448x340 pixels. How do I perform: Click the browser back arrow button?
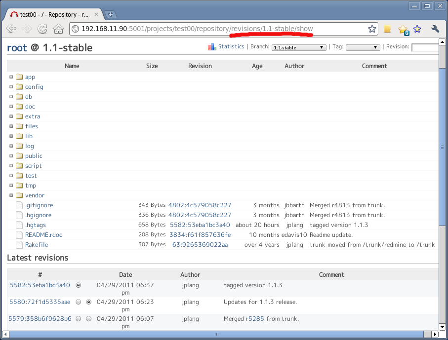coord(11,29)
